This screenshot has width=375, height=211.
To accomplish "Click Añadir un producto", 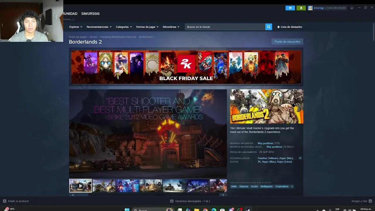I will 16,201.
